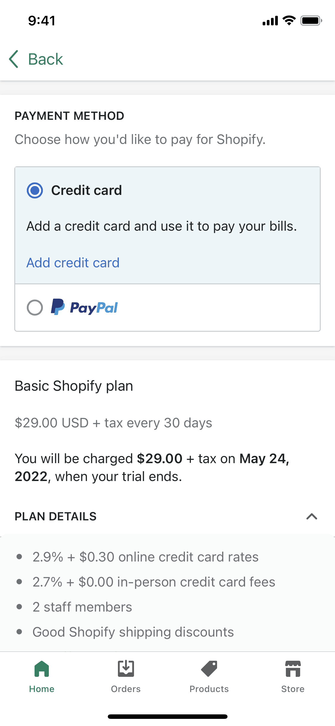Tap the PayPal logo
The width and height of the screenshot is (335, 726).
pos(85,307)
